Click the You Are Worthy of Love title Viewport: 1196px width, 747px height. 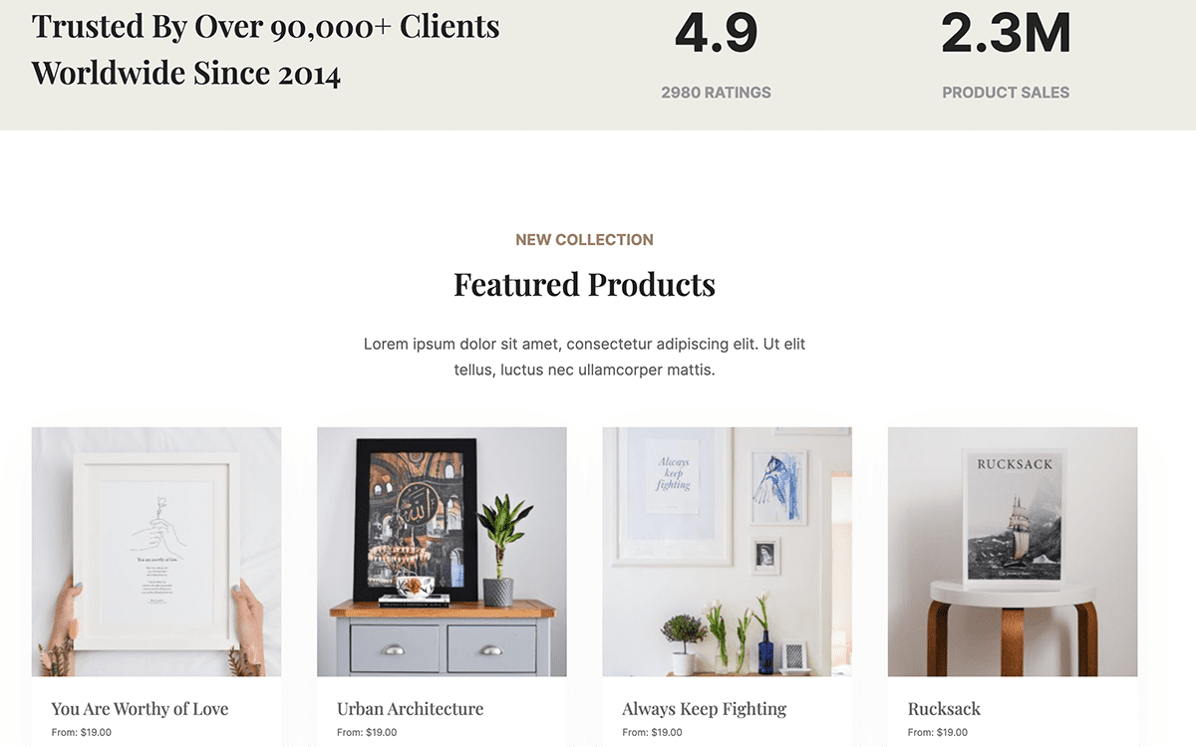[141, 709]
